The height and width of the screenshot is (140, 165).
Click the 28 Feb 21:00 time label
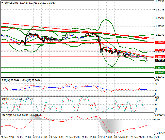coord(137,137)
